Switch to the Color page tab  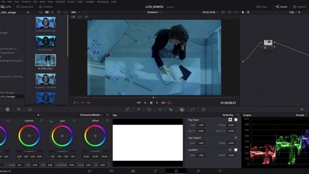[x=176, y=171]
